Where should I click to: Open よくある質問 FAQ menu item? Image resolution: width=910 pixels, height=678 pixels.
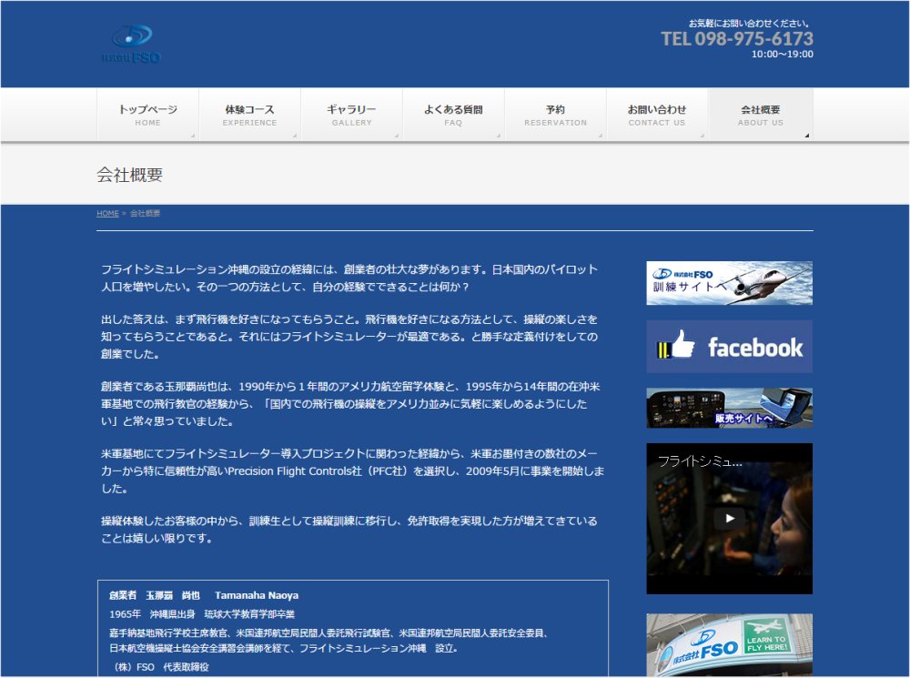(x=453, y=115)
